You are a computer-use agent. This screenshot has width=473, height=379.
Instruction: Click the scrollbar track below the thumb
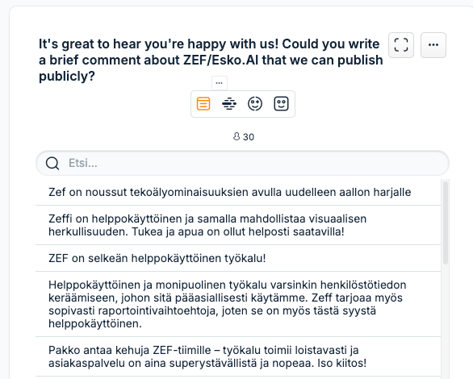click(x=446, y=321)
